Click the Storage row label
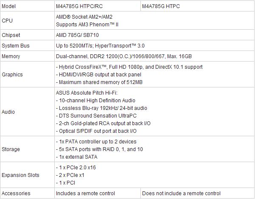The height and width of the screenshot is (199, 255). coord(11,149)
